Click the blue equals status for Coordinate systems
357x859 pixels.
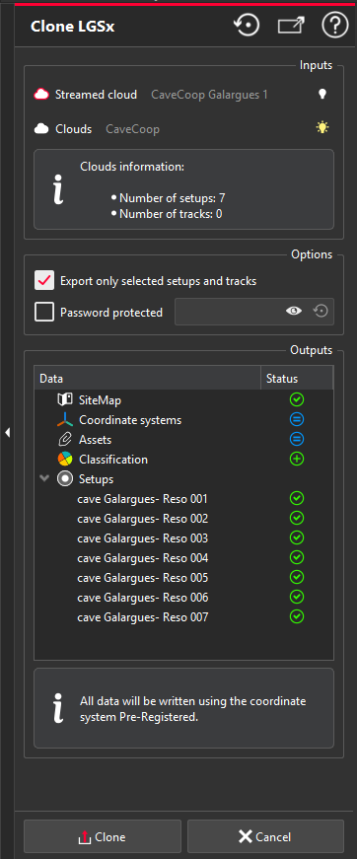pos(297,420)
